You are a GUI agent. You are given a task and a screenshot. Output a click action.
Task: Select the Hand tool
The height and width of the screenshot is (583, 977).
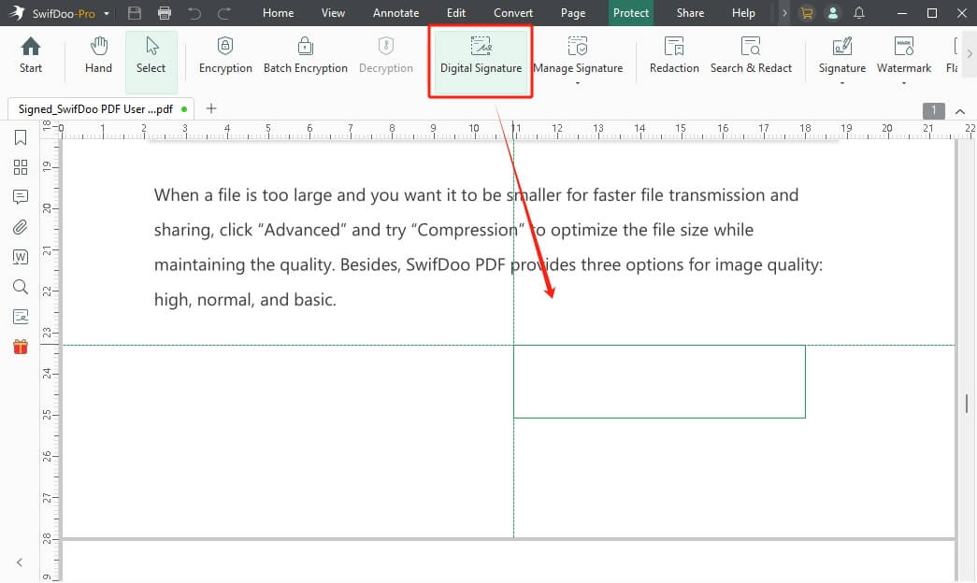tap(98, 55)
